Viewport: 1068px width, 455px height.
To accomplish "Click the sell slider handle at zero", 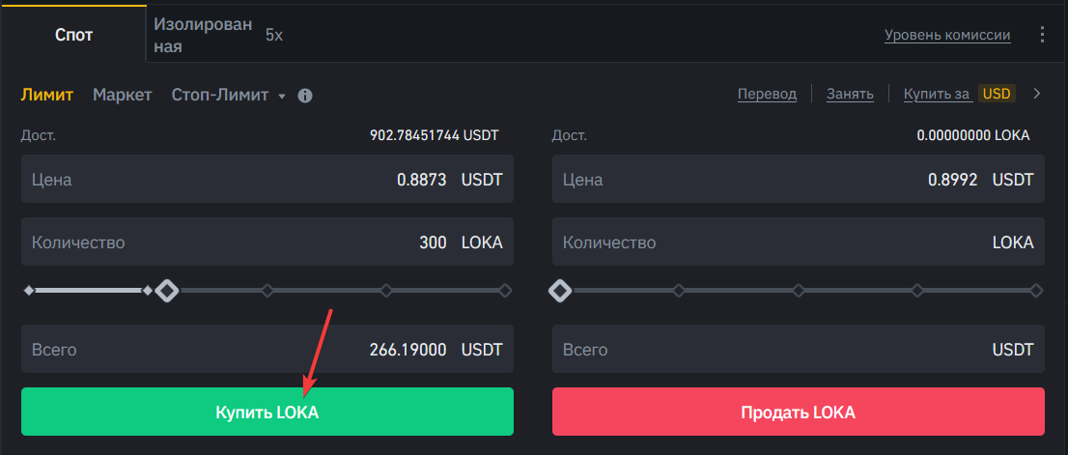I will click(x=559, y=290).
